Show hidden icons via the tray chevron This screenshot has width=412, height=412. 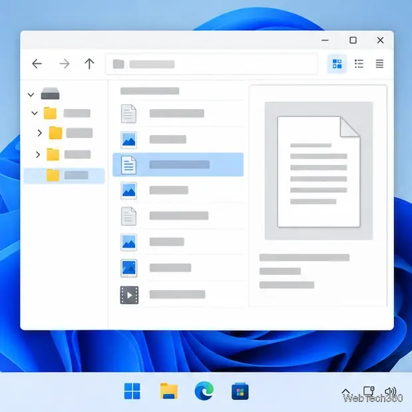pyautogui.click(x=346, y=392)
